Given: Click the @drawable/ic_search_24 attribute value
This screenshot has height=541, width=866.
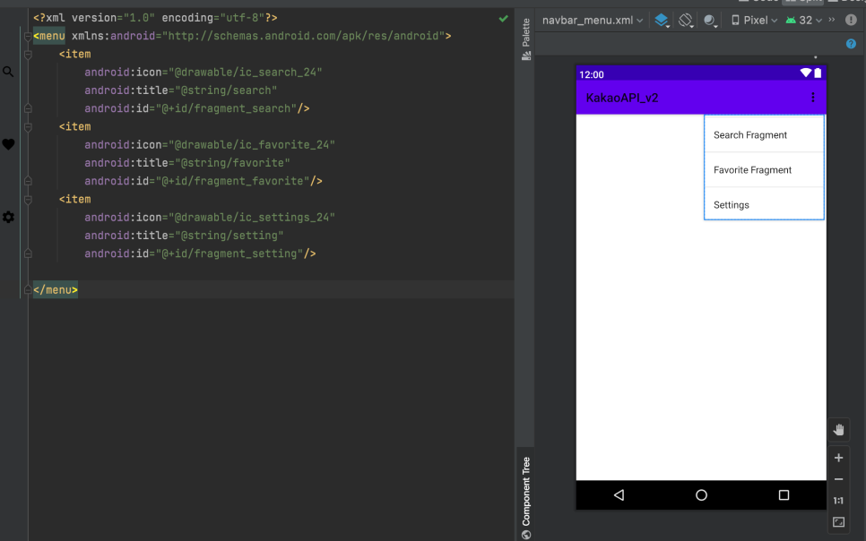Looking at the screenshot, I should point(246,73).
